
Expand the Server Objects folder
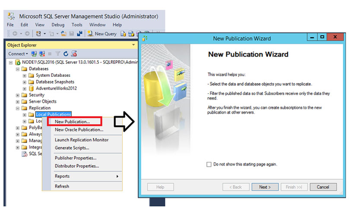pyautogui.click(x=18, y=102)
